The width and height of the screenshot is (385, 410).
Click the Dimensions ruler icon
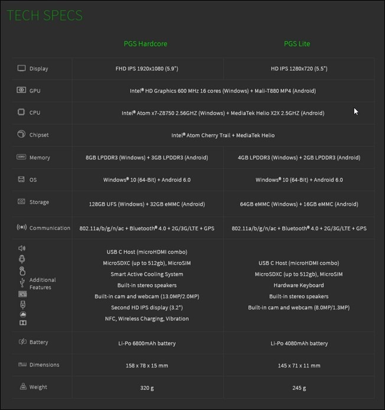[22, 365]
